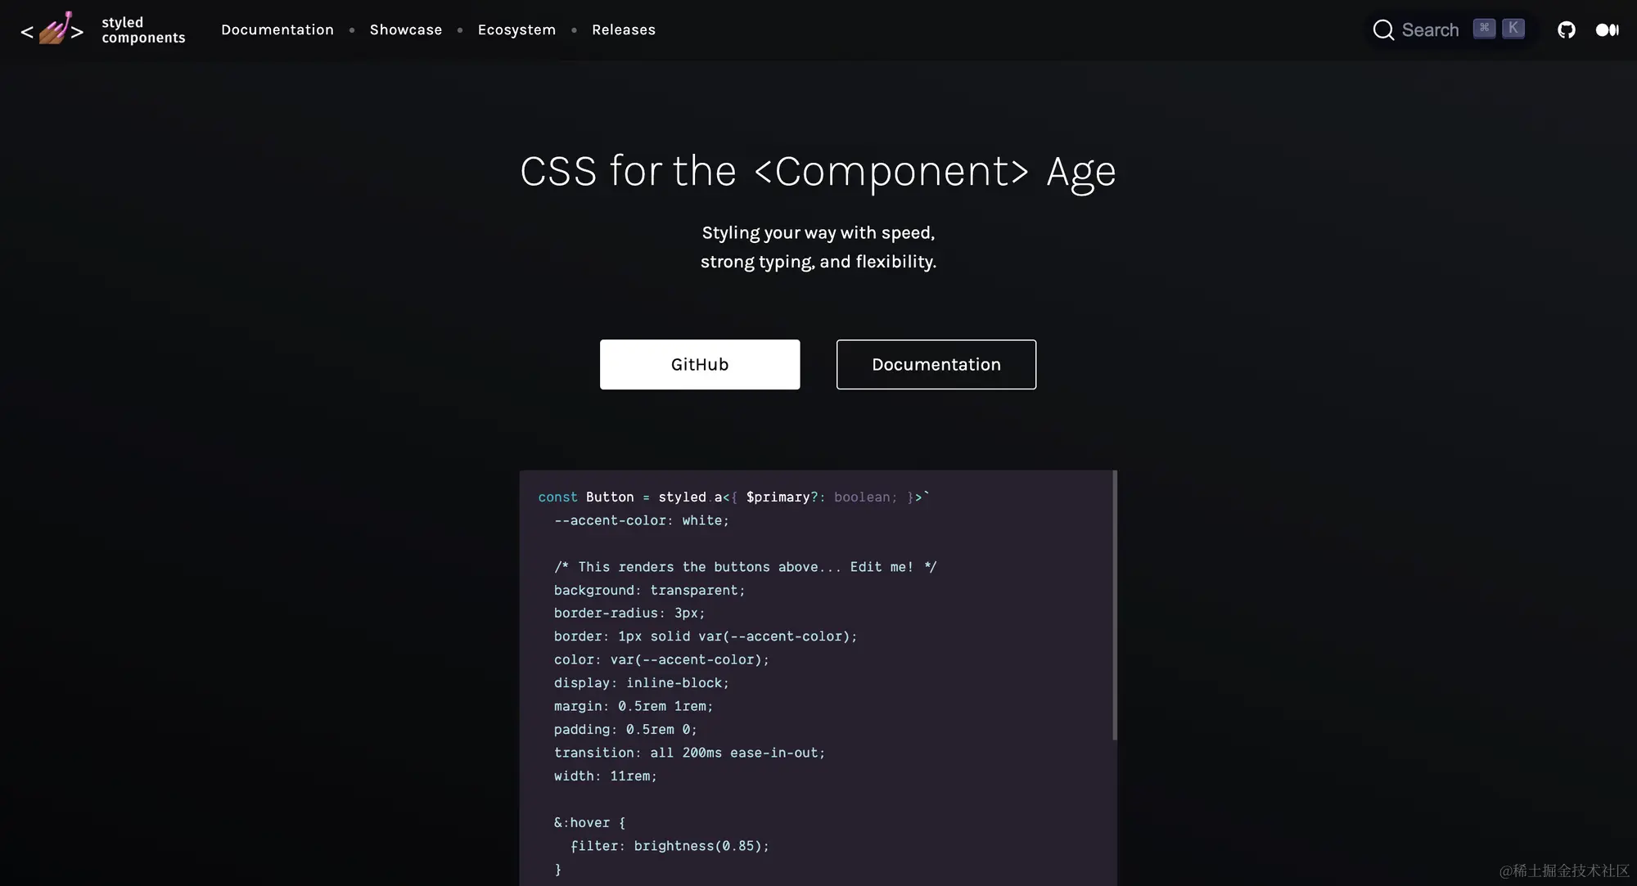Click the search magnifier icon
Viewport: 1637px width, 886px height.
pos(1383,30)
